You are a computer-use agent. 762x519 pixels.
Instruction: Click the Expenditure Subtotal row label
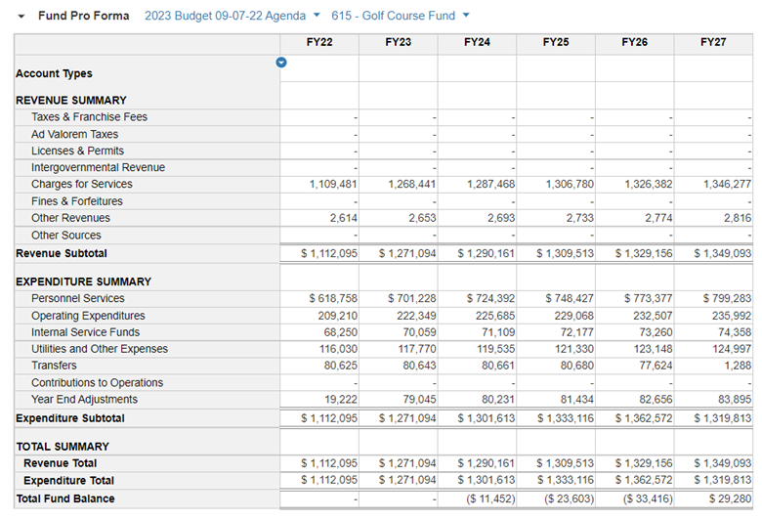point(69,417)
